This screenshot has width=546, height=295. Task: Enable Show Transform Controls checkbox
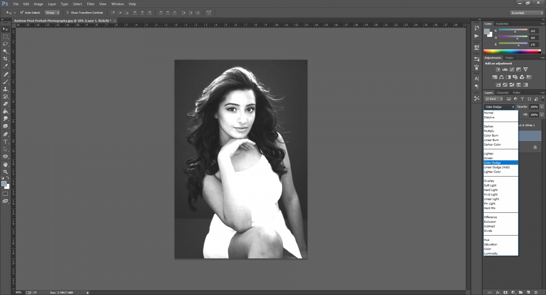(x=68, y=13)
